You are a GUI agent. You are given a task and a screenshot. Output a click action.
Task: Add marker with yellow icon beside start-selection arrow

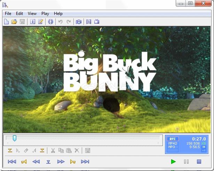(x=10, y=150)
